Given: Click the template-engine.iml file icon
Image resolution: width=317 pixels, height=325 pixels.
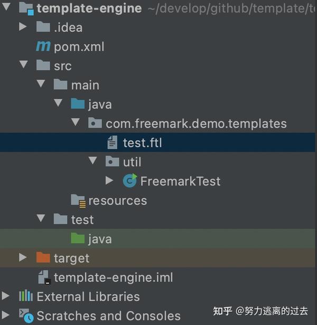Looking at the screenshot, I should pyautogui.click(x=43, y=277).
